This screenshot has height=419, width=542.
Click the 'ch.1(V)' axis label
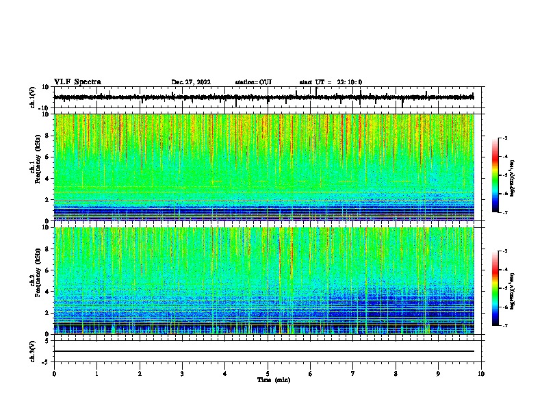coord(33,97)
